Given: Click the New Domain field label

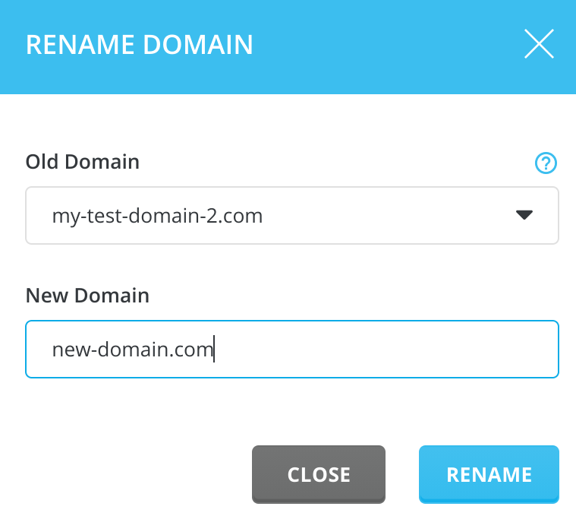Looking at the screenshot, I should pos(87,296).
